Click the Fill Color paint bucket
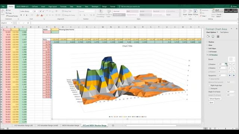This screenshot has width=239, height=134. [37, 15]
